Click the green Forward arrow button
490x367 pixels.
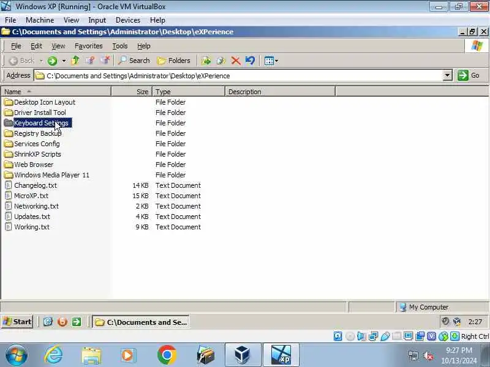pyautogui.click(x=52, y=61)
